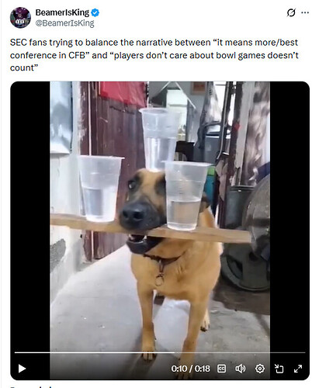Play the dog balancing video

(x=22, y=369)
